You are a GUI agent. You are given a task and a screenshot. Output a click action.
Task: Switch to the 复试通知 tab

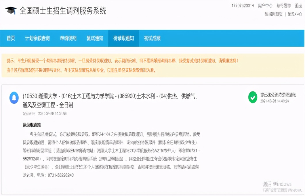tap(95, 39)
